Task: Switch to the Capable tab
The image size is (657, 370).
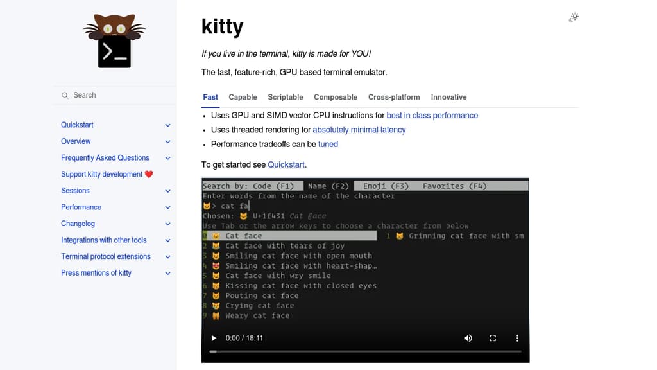Action: coord(243,97)
